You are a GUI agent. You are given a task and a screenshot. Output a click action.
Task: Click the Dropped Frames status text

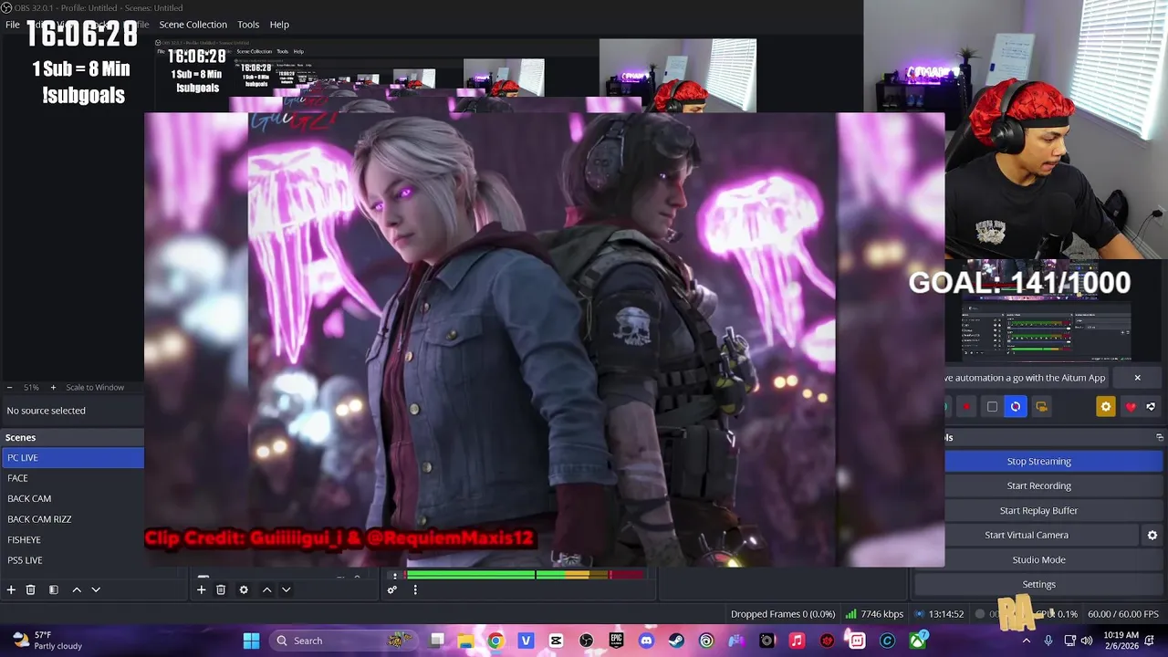click(783, 614)
